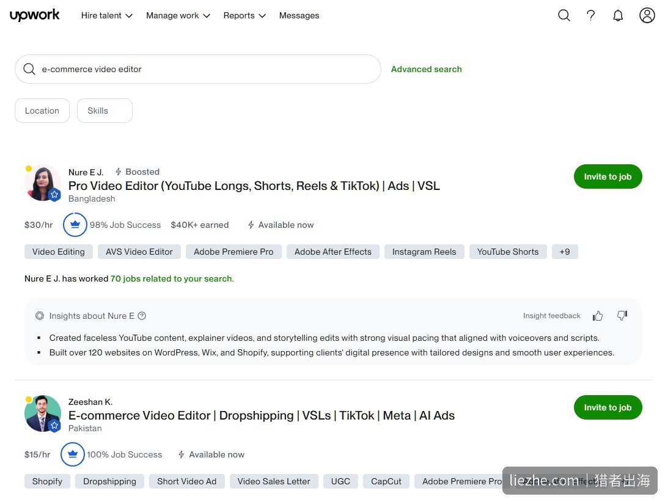Open the help question mark icon

(590, 16)
